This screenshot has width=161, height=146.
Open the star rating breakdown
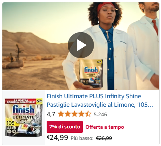(75, 114)
